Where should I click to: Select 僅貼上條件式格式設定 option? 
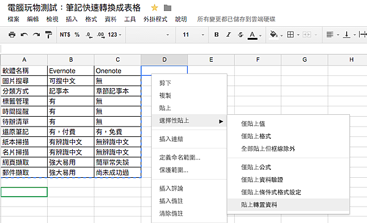point(288,192)
